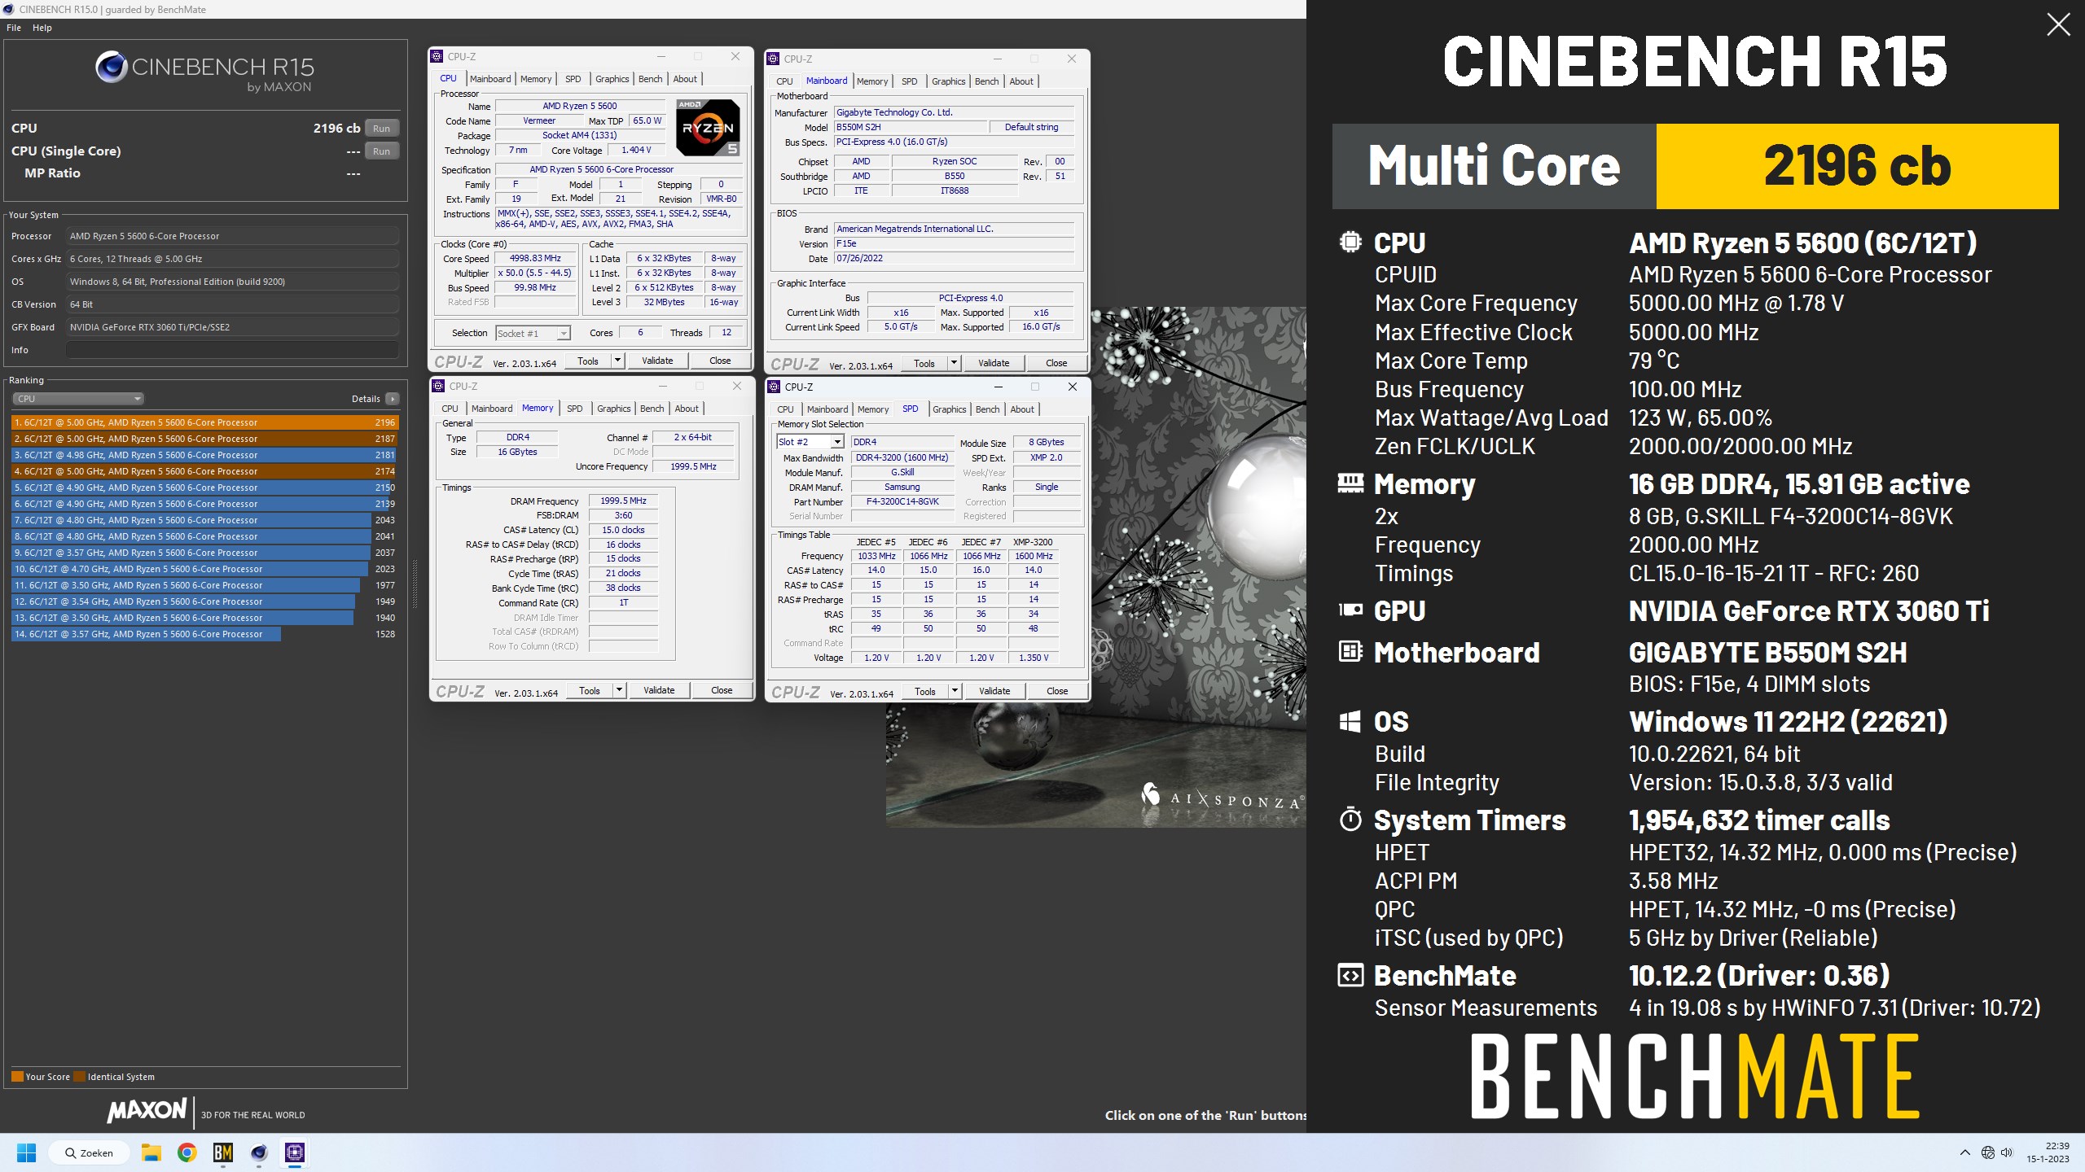The image size is (2085, 1172).
Task: Click the Memory module icon in BenchMate panel
Action: click(x=1350, y=483)
